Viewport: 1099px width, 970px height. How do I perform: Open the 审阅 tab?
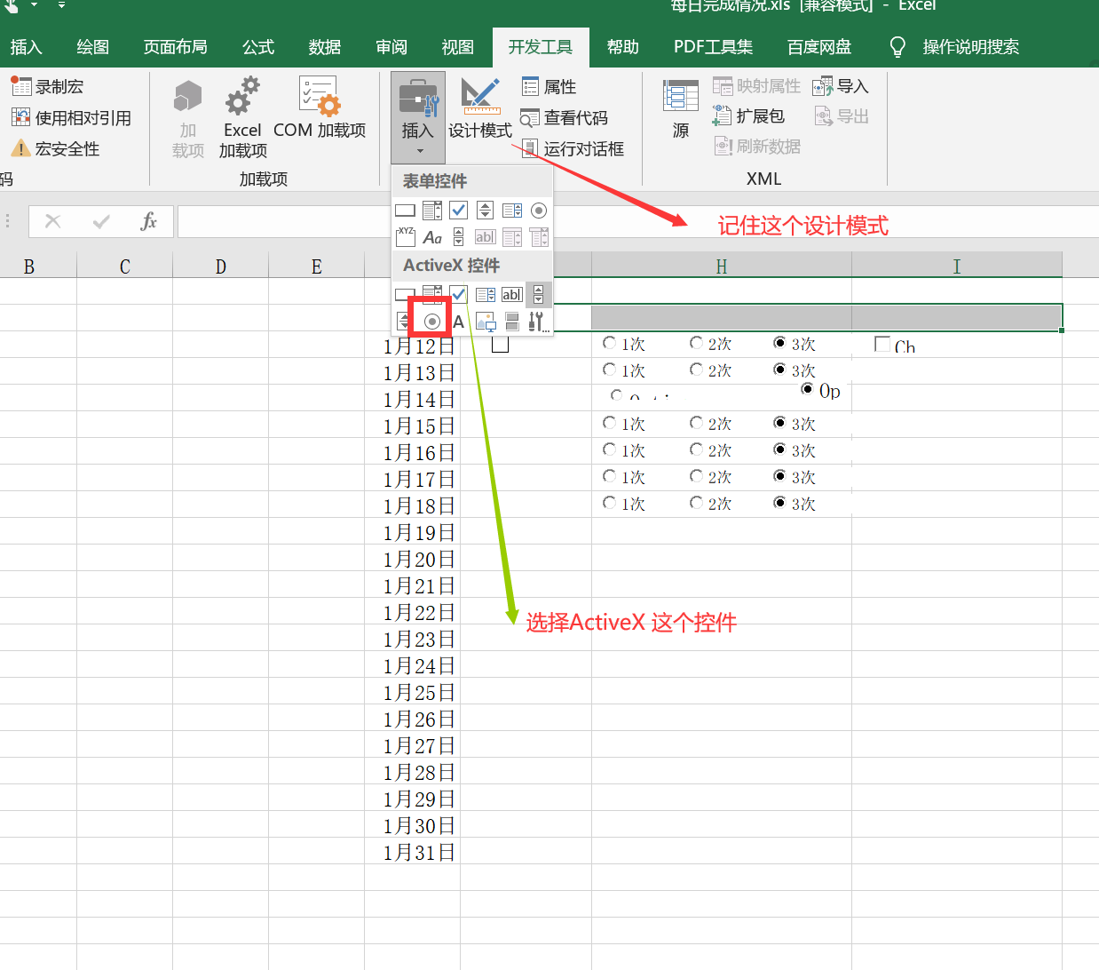391,47
